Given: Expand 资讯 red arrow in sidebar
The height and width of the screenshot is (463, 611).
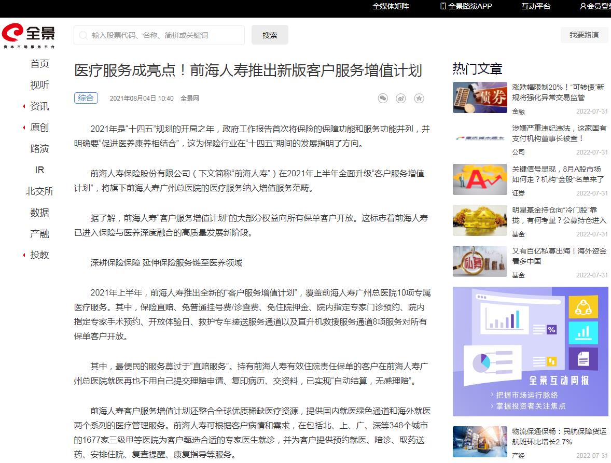Looking at the screenshot, I should (24, 106).
